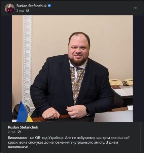The image size is (144, 153).
Task: Click the Ukrainian flag in the photo
Action: tap(24, 112)
